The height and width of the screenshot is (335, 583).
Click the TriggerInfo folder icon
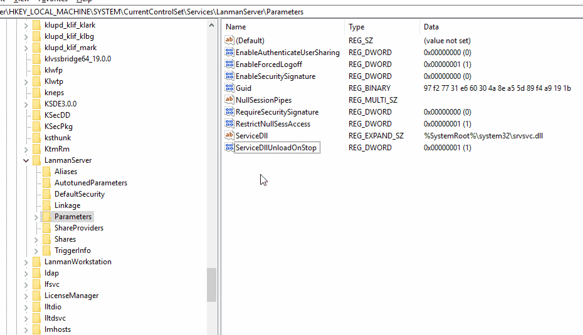pos(46,250)
